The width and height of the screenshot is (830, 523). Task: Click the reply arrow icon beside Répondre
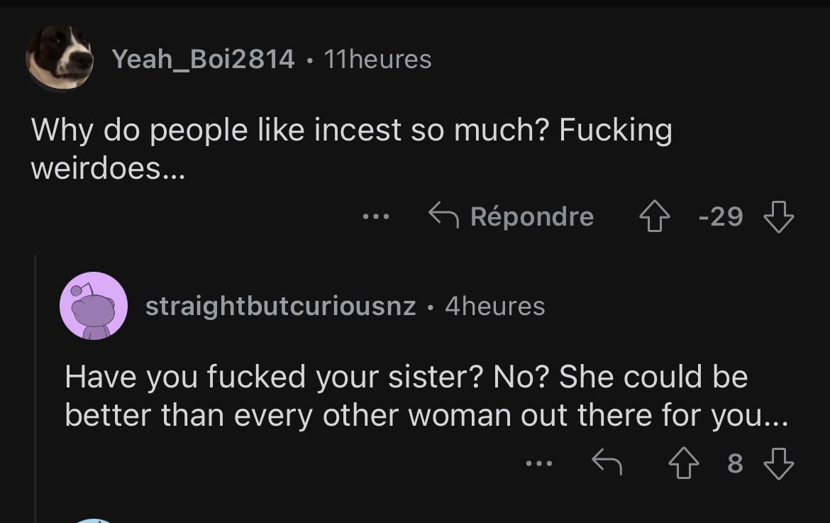click(445, 216)
